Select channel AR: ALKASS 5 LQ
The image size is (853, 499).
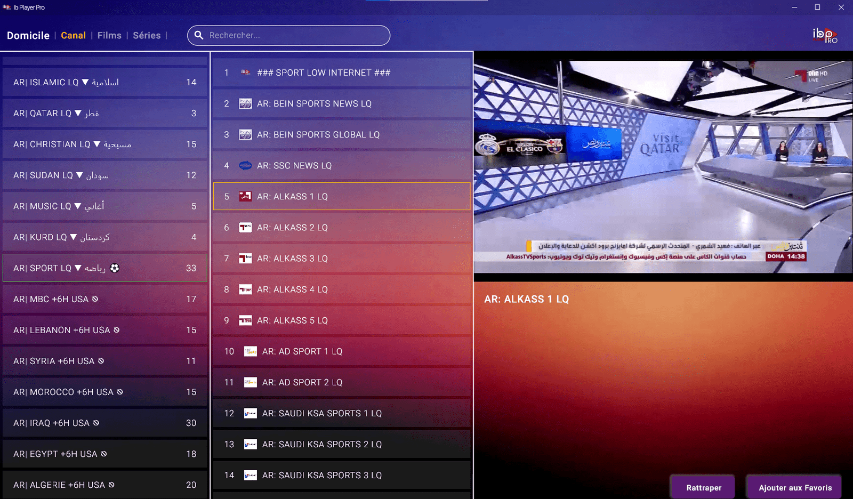342,320
